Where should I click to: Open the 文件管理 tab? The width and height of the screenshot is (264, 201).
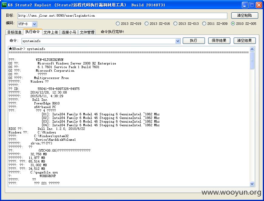point(87,32)
